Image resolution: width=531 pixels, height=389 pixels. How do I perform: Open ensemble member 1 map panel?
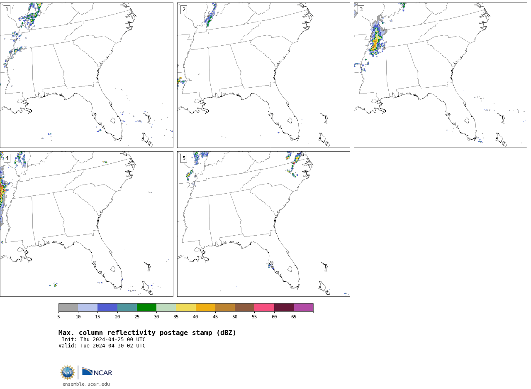click(x=86, y=75)
